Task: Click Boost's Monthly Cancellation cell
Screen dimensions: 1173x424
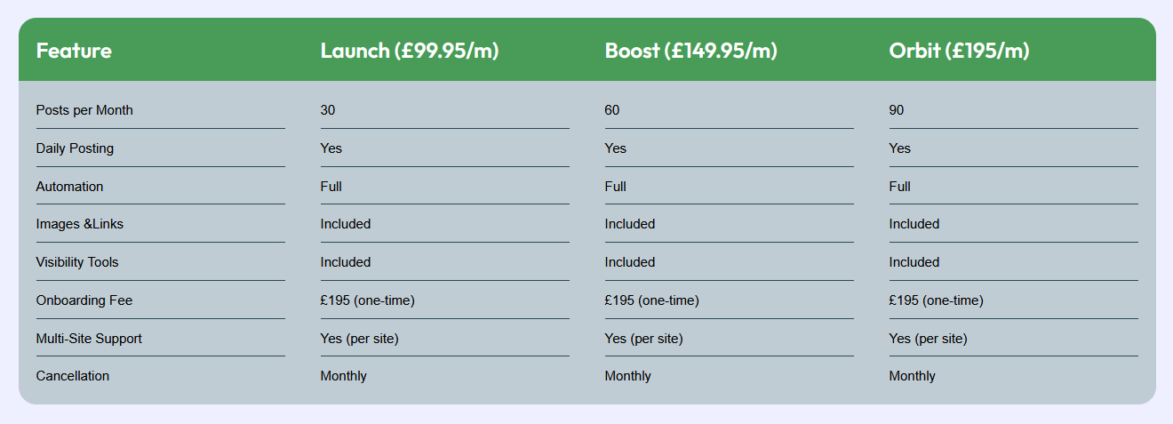Action: (627, 376)
